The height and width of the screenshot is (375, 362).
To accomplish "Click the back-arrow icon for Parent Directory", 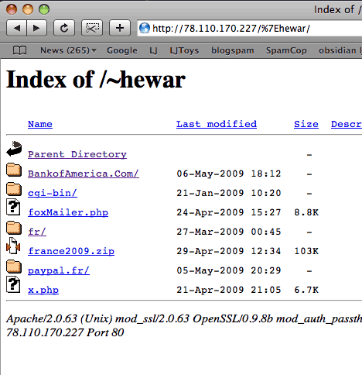I will coord(14,149).
